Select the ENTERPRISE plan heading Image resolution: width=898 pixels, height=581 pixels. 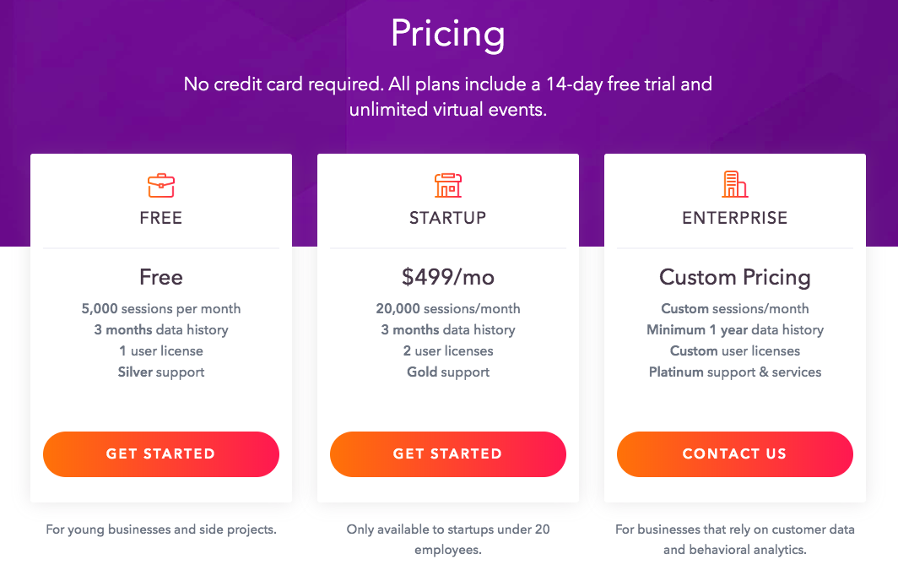coord(735,218)
